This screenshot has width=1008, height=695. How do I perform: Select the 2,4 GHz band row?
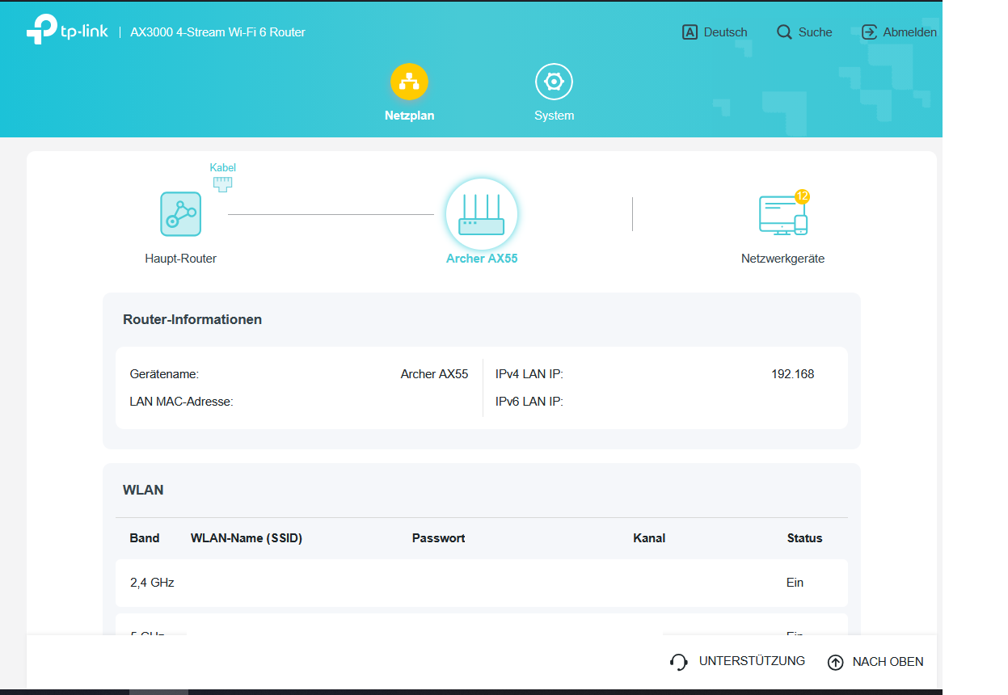(482, 583)
